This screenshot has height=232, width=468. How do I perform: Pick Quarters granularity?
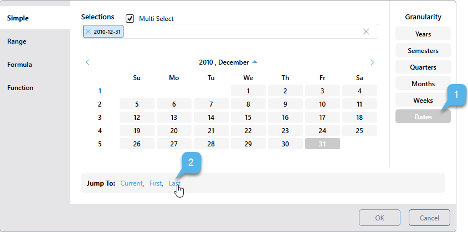(x=423, y=67)
